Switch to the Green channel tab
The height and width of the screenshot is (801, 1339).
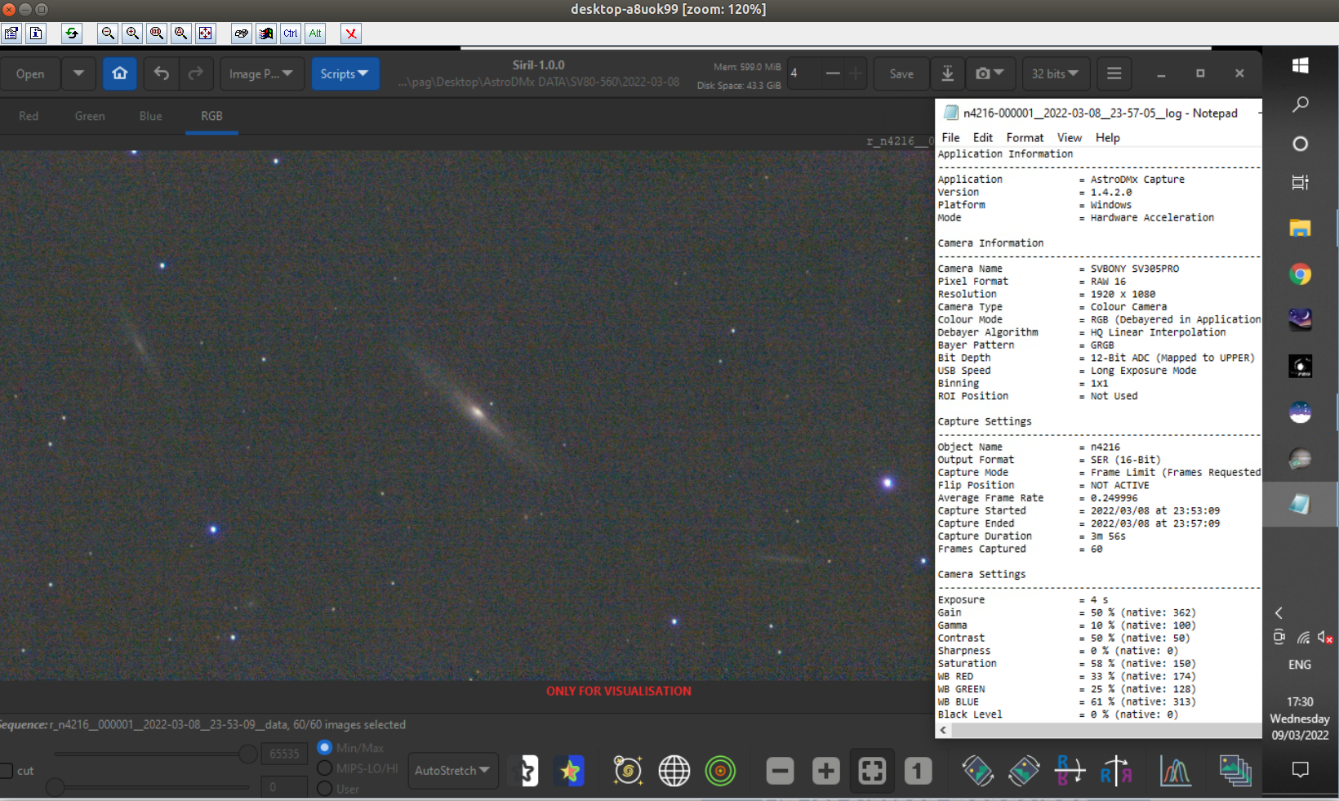pyautogui.click(x=90, y=116)
